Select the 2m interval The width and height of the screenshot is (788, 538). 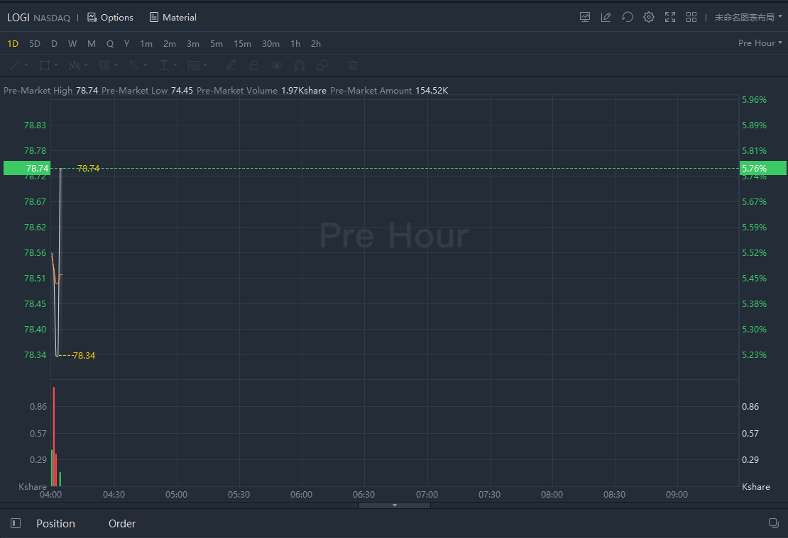[170, 44]
